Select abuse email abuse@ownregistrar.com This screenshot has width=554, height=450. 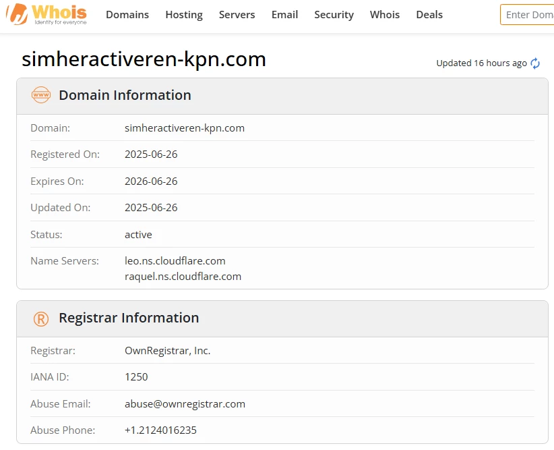185,403
